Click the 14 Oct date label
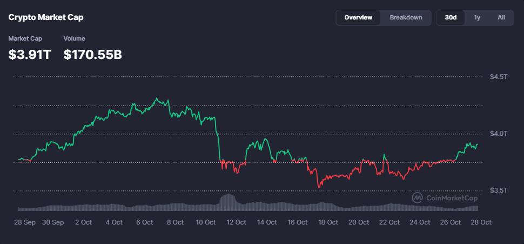This screenshot has width=524, height=244. click(267, 222)
